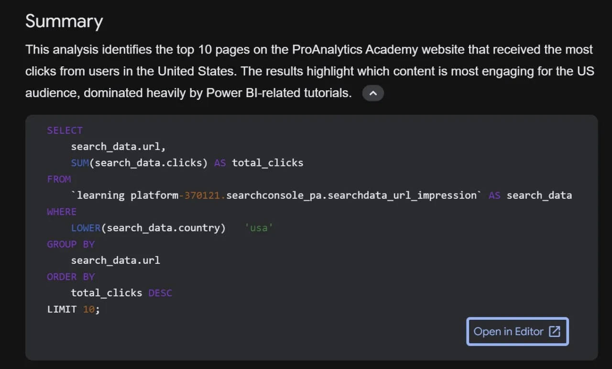Click the ORDER BY keyword

coord(71,277)
